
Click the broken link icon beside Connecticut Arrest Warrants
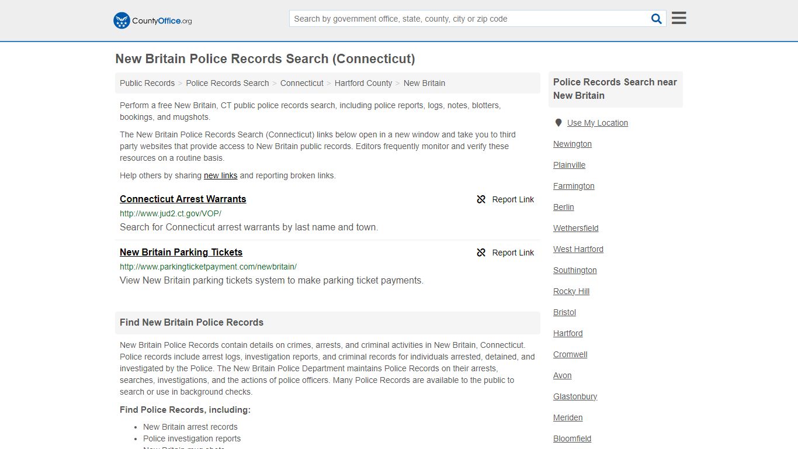(481, 199)
